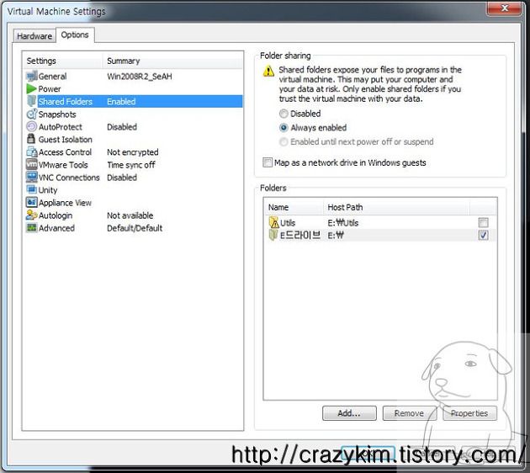Select the VNC Connections row label

click(x=69, y=177)
